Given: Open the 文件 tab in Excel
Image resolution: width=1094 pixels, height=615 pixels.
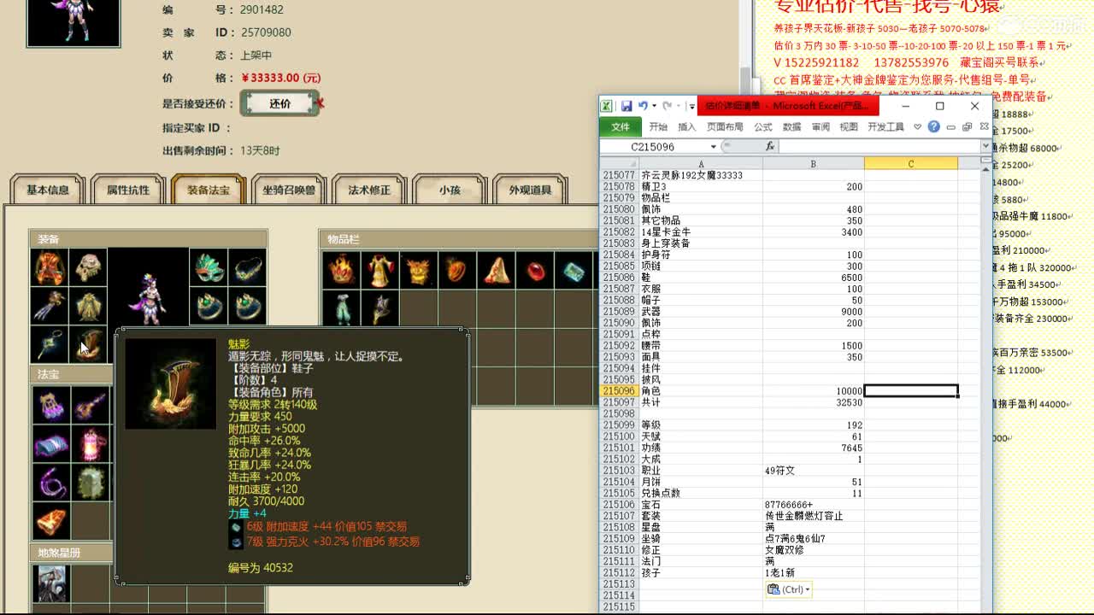Looking at the screenshot, I should [x=621, y=126].
